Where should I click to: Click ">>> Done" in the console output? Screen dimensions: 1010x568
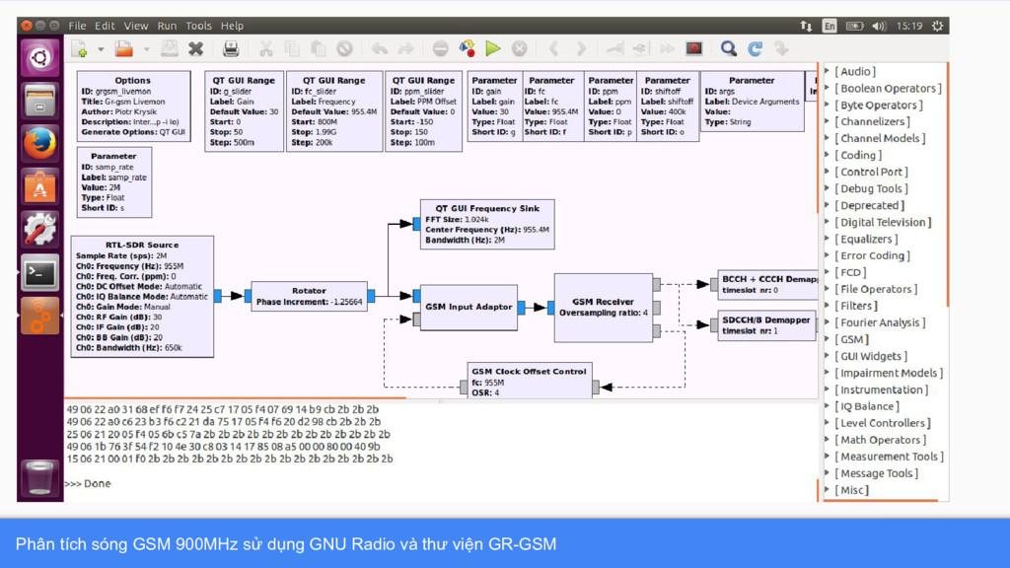pyautogui.click(x=88, y=483)
